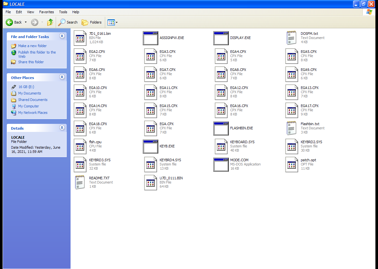This screenshot has height=269, width=378.
Task: Select the EGA15.CPX file icon
Action: point(151,110)
